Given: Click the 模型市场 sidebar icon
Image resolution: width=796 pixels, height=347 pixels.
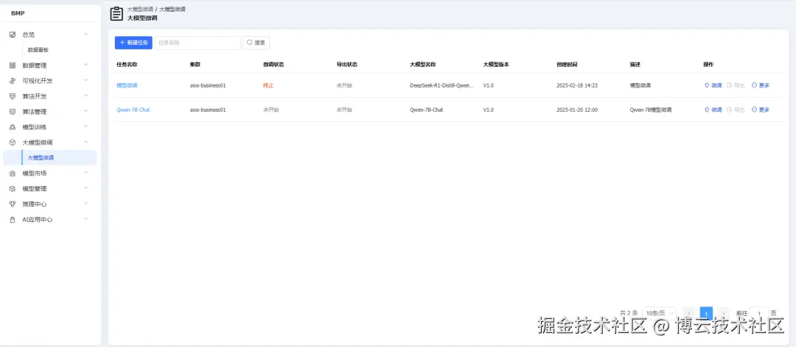Looking at the screenshot, I should pyautogui.click(x=13, y=173).
